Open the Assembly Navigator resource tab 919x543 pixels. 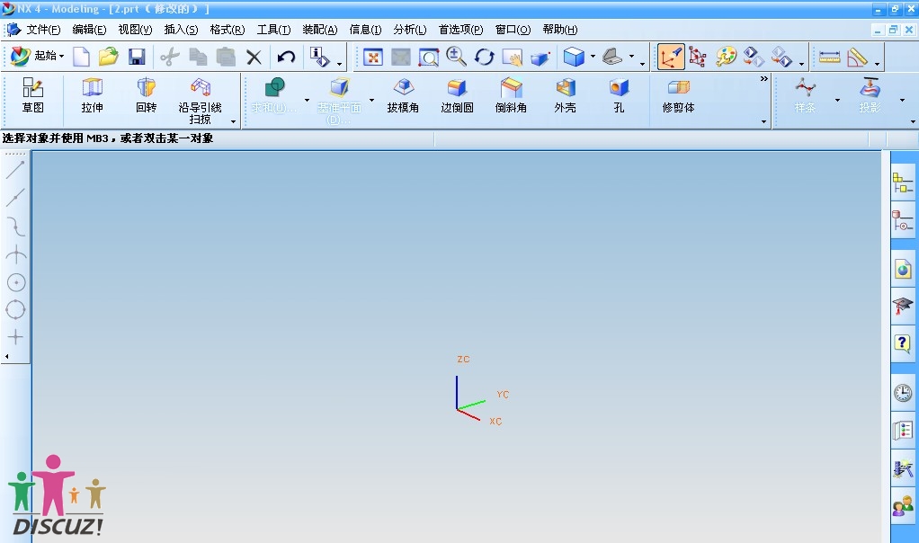click(903, 182)
